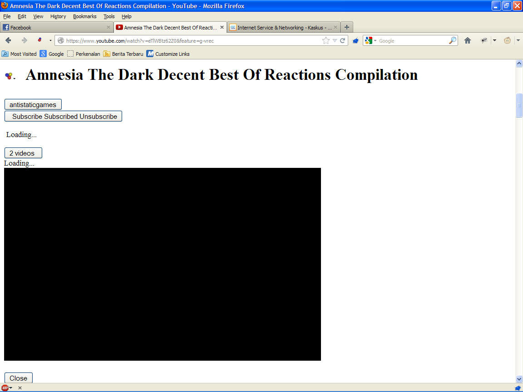
Task: Click the search magnifier icon in the search box
Action: tap(452, 41)
